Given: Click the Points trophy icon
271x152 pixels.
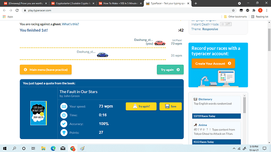Looking at the screenshot, I should tap(64, 133).
